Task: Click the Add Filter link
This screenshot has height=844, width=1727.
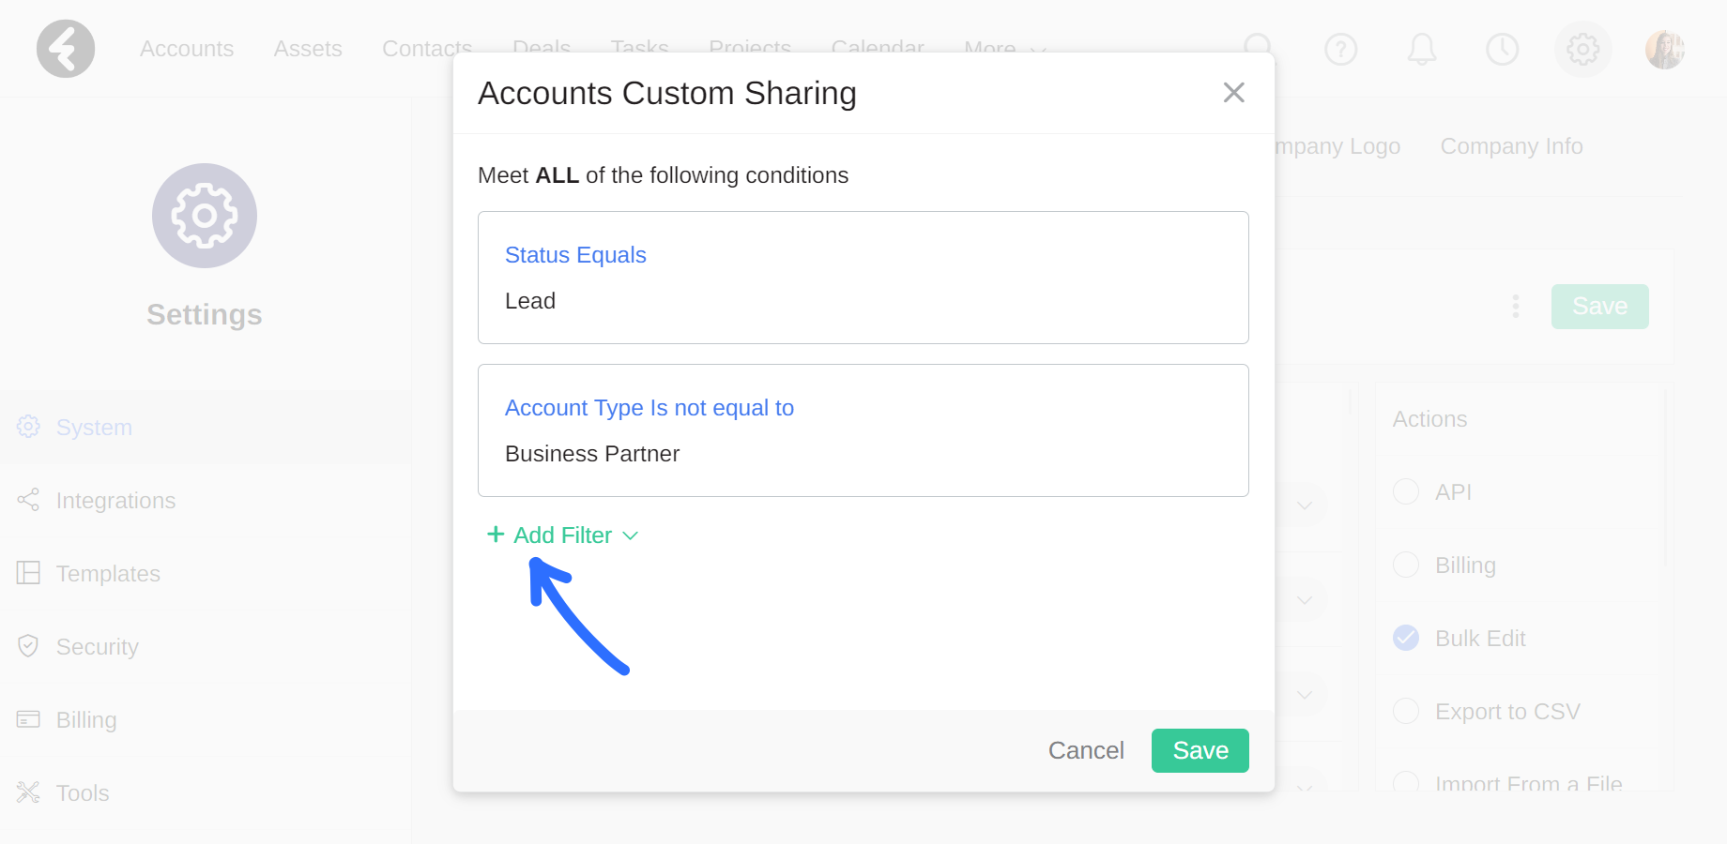Action: click(562, 535)
